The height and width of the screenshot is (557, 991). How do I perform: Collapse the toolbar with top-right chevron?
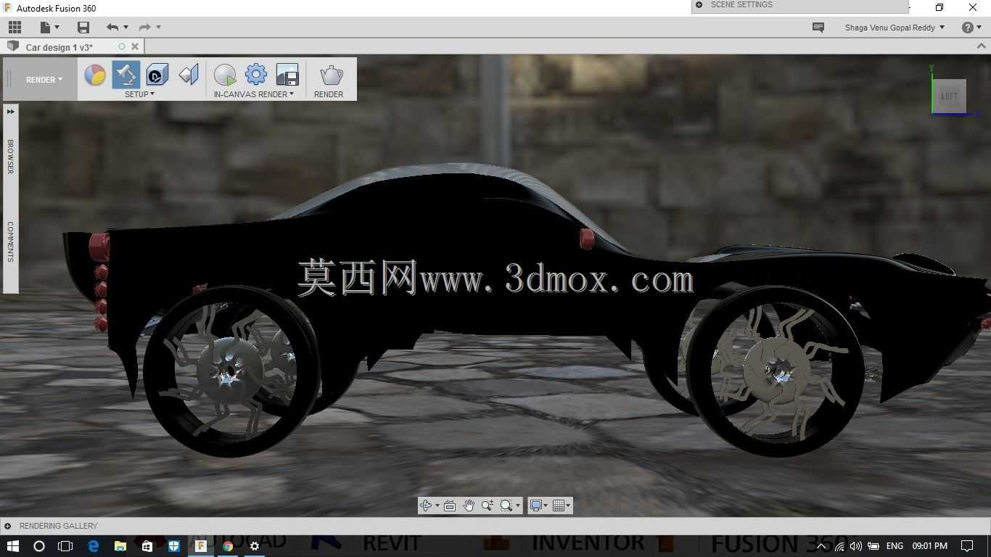point(982,46)
